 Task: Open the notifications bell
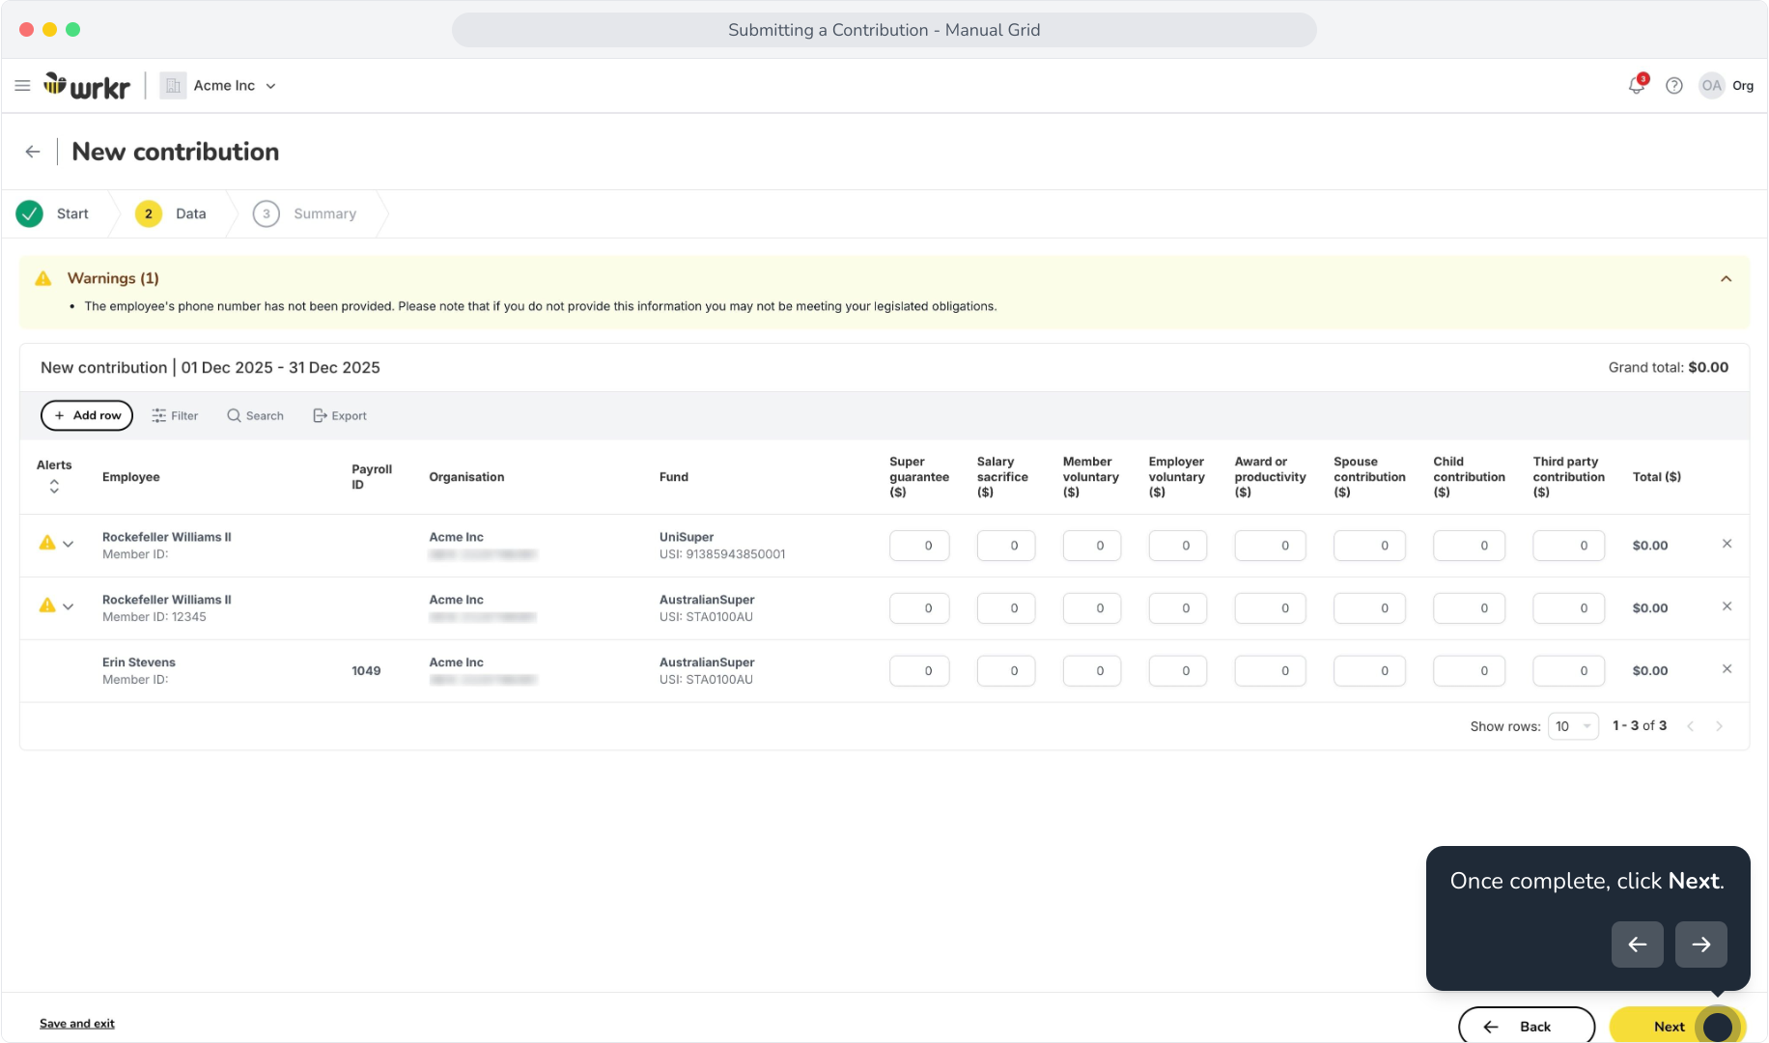click(x=1637, y=85)
